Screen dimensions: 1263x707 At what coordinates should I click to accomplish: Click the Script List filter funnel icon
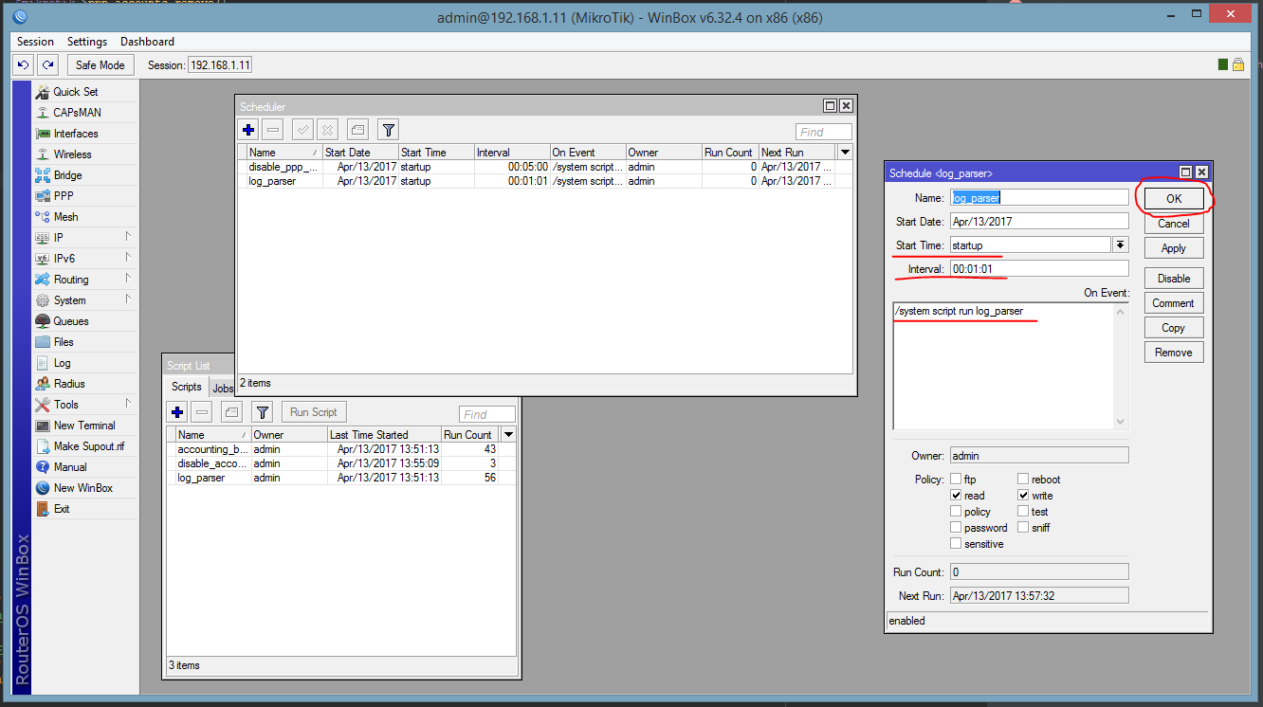coord(264,412)
